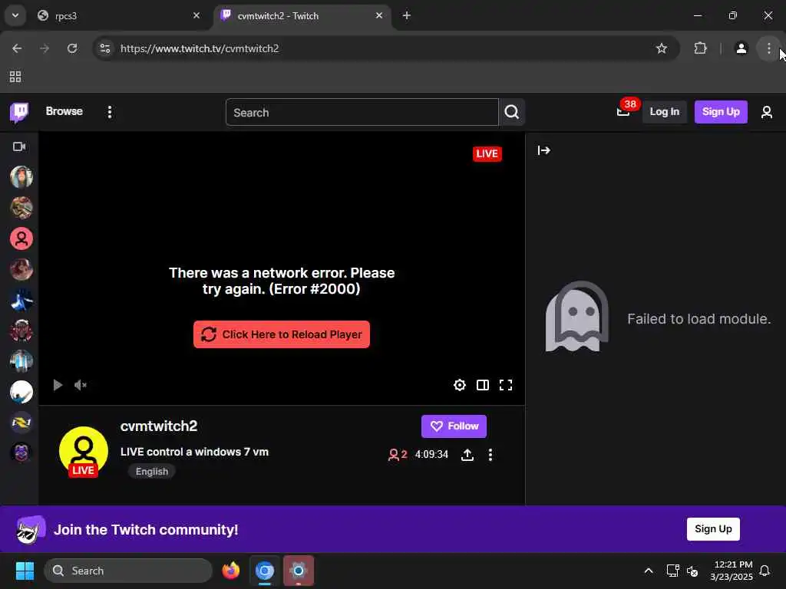
Task: Open the notification bell in the taskbar
Action: [x=765, y=571]
